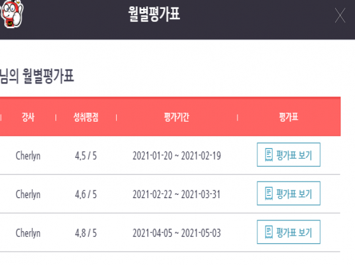Click the 4.5 / 5 achievement score
This screenshot has width=355, height=265.
(x=86, y=156)
